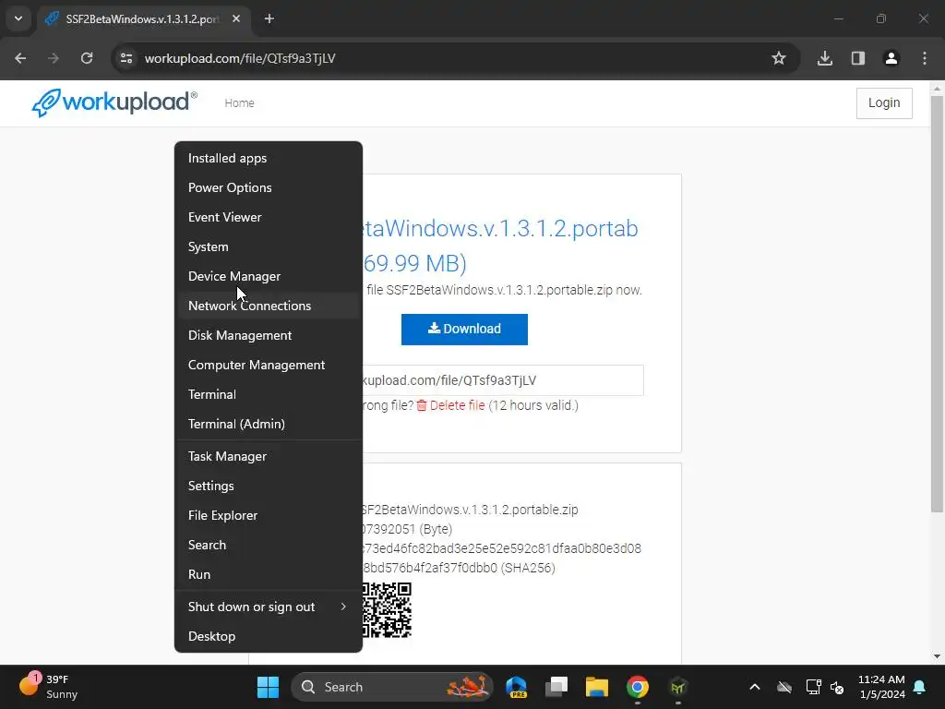The image size is (945, 709).
Task: Open the green cube app taskbar icon
Action: pyautogui.click(x=678, y=687)
